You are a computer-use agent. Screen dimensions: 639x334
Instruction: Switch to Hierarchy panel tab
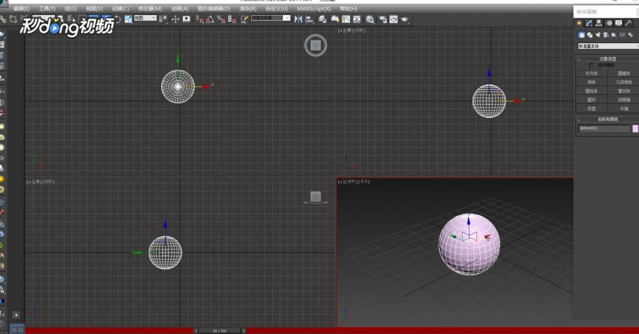tap(599, 23)
